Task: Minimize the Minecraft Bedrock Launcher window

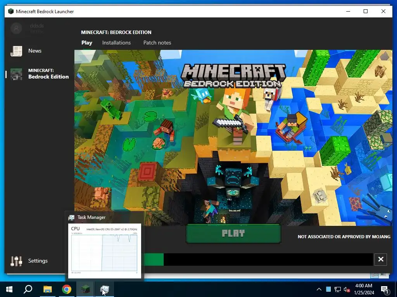Action: coord(348,11)
